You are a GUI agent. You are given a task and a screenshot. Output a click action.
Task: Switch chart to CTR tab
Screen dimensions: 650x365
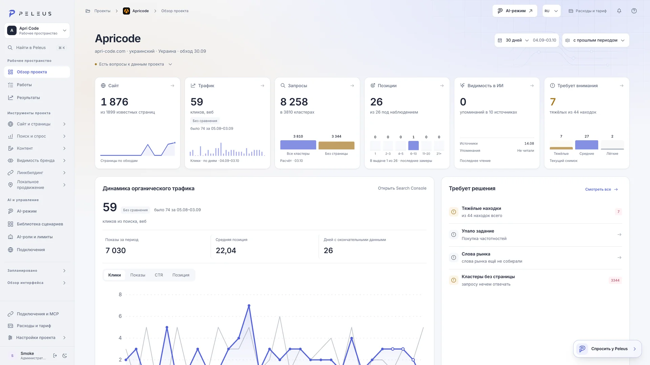click(159, 275)
